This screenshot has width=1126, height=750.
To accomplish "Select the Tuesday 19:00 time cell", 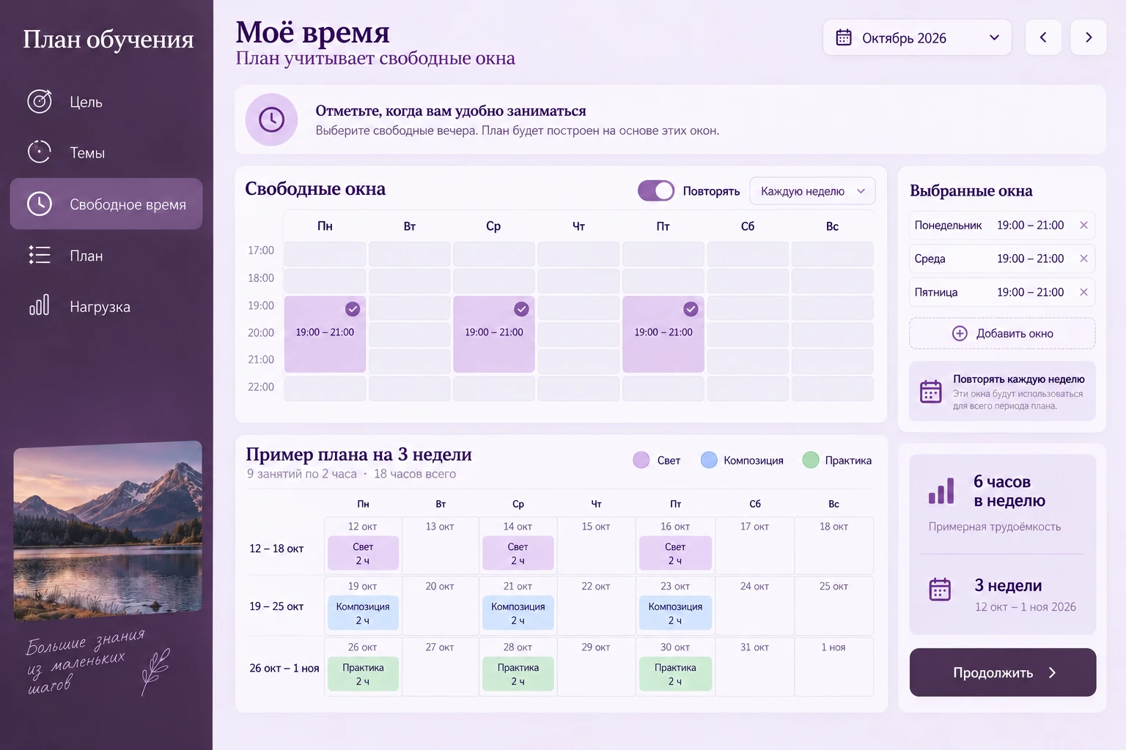I will [x=409, y=308].
